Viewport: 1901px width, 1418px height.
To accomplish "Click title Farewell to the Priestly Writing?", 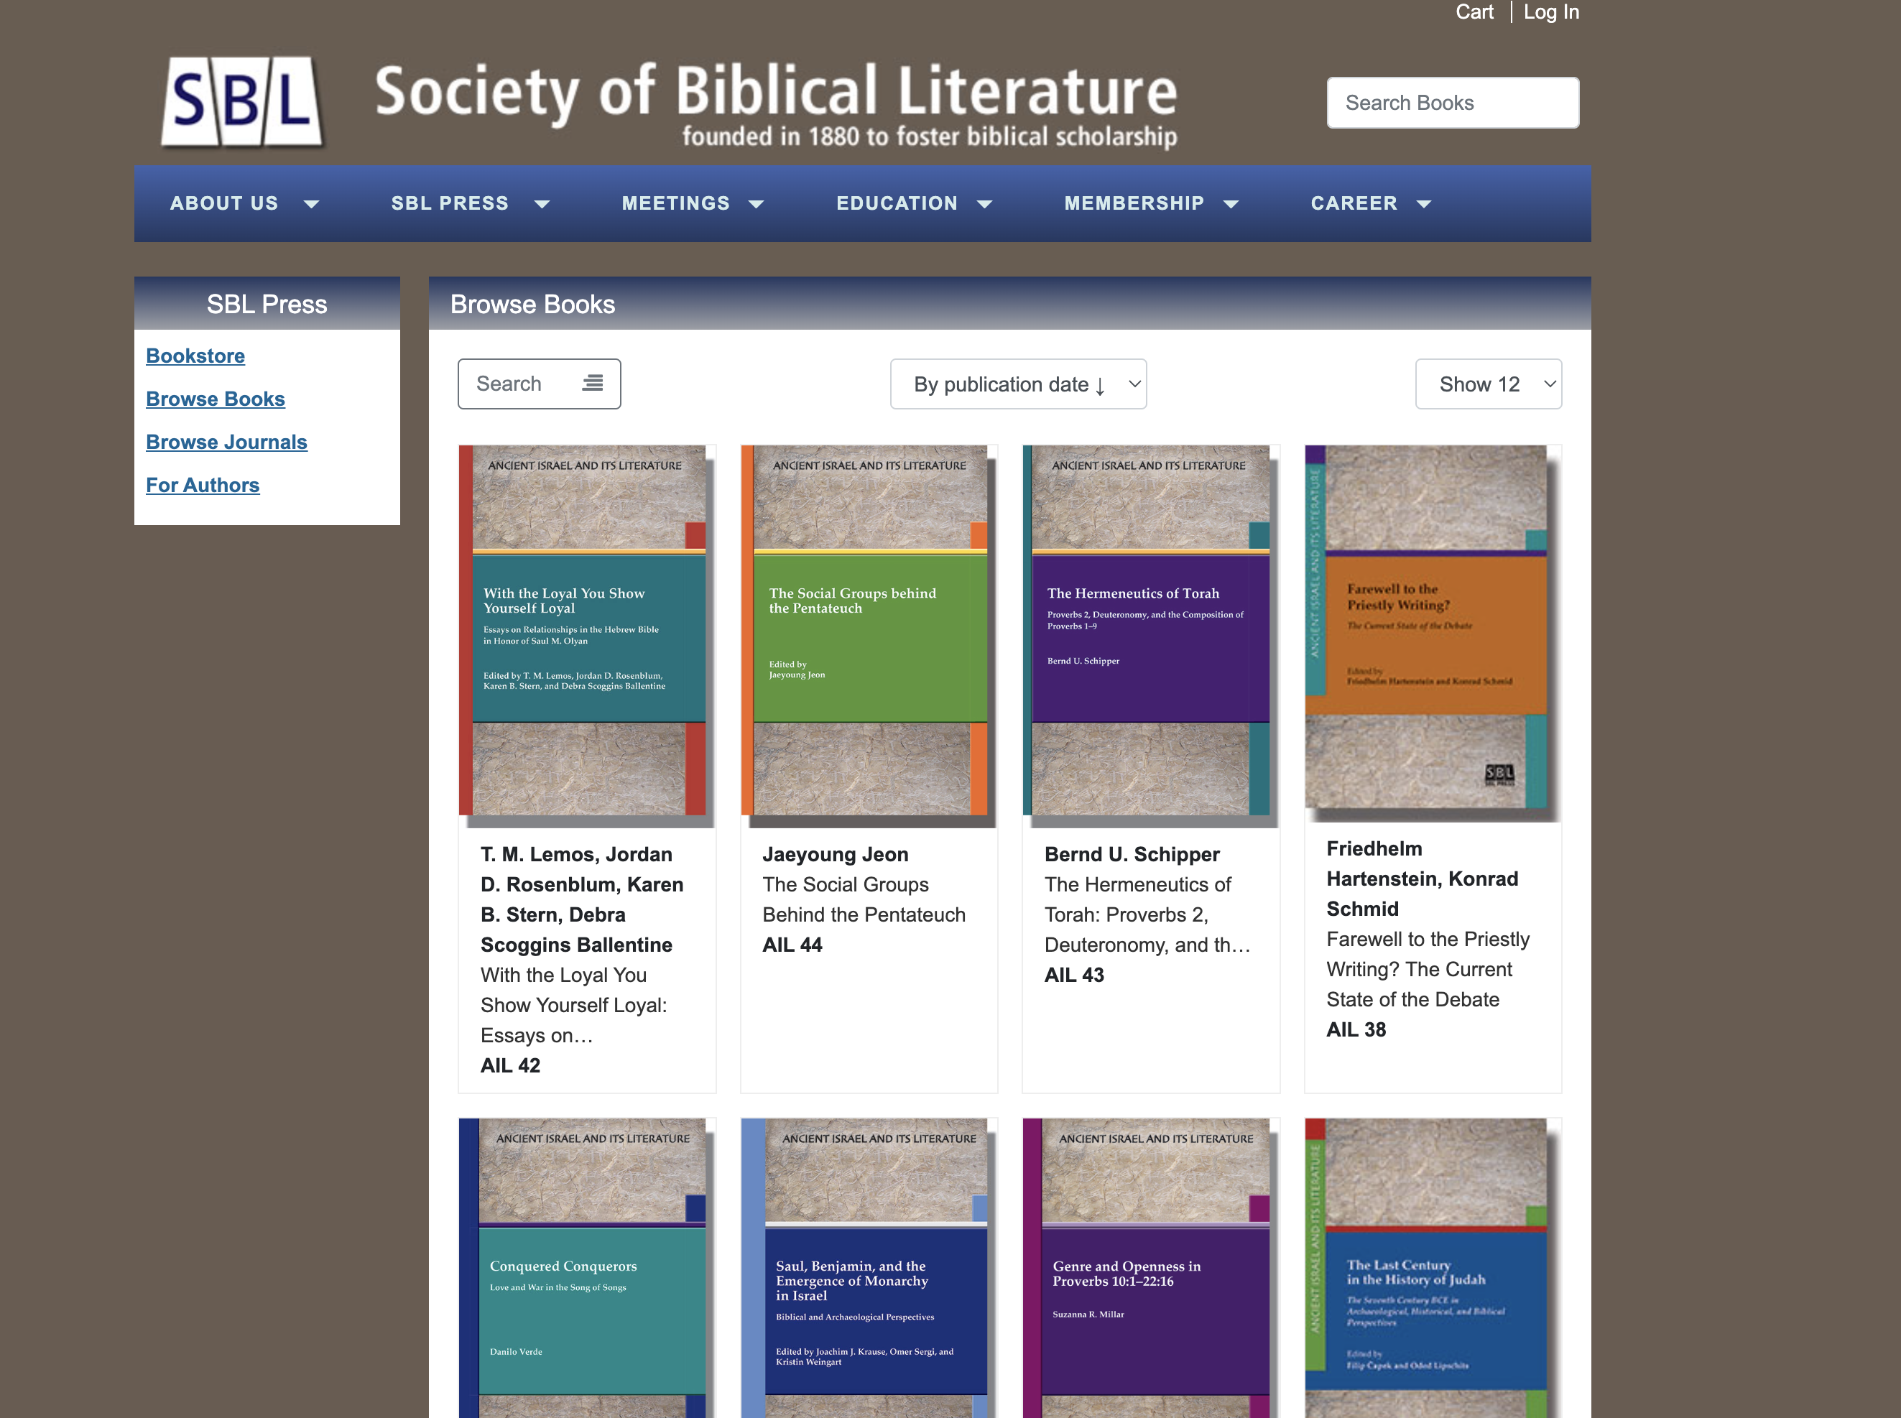I will point(1428,969).
